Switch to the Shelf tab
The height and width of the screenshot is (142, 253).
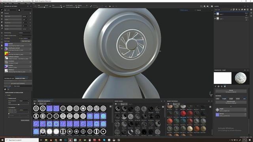[35, 101]
